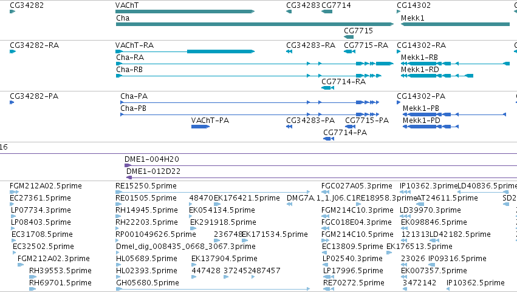
Task: Select the EK176421.5prime EST label
Action: coord(247,198)
